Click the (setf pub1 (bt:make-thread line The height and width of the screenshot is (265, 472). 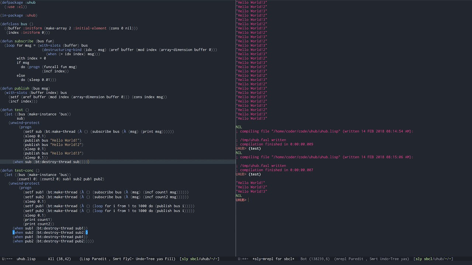(109, 206)
